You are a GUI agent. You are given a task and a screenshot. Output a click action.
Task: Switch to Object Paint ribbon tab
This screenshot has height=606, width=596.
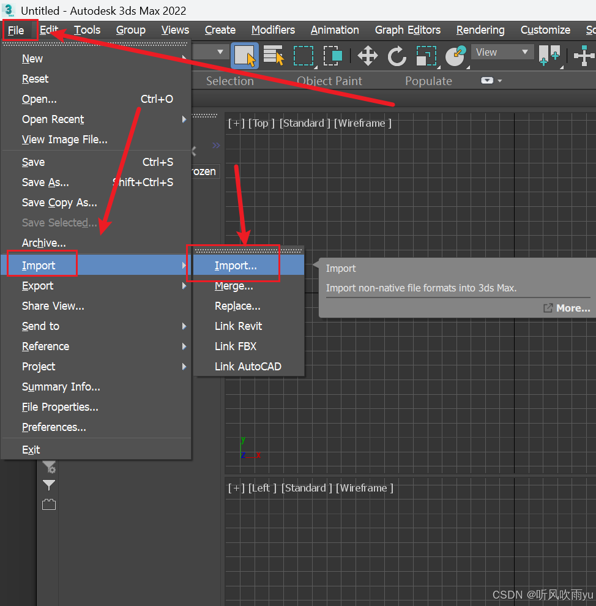tap(329, 81)
